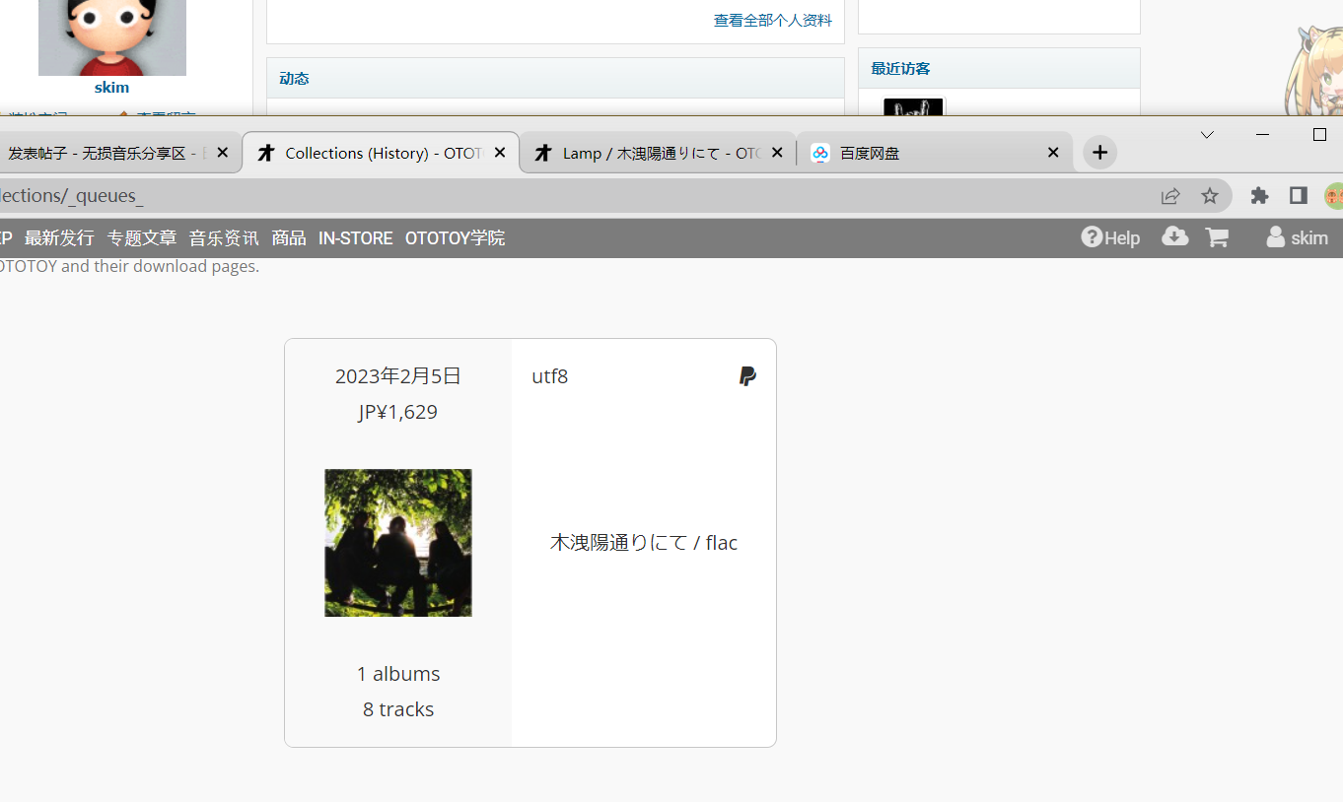Open OTOTOY学院 in the navigation bar
This screenshot has height=802, width=1343.
455,237
